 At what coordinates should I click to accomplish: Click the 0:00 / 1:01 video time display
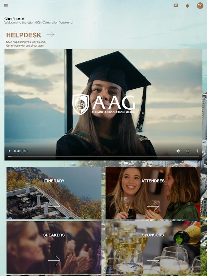(x=21, y=151)
